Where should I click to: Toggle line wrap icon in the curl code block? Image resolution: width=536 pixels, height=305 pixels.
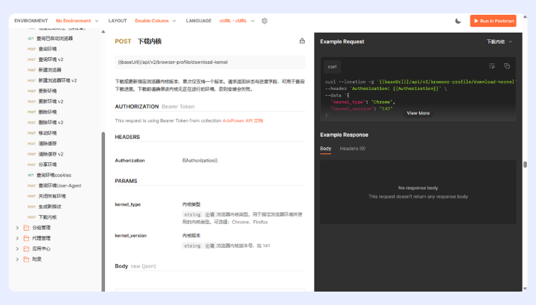click(x=492, y=66)
